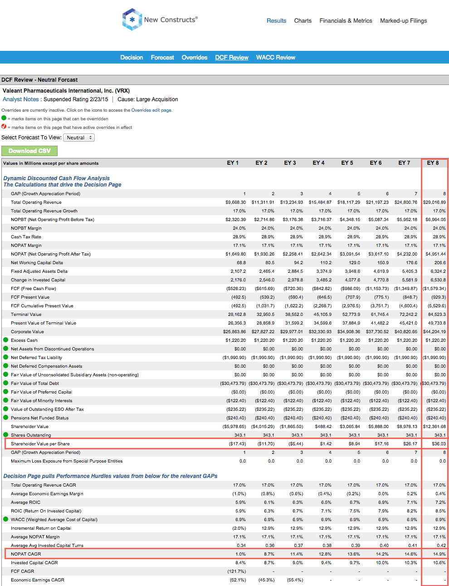The image size is (449, 586).
Task: Click override dot beside Net Deferred Compensation Assets
Action: [6, 366]
